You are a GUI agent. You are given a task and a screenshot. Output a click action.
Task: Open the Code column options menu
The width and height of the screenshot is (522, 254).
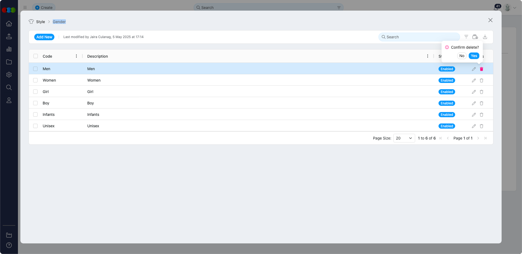click(x=76, y=56)
